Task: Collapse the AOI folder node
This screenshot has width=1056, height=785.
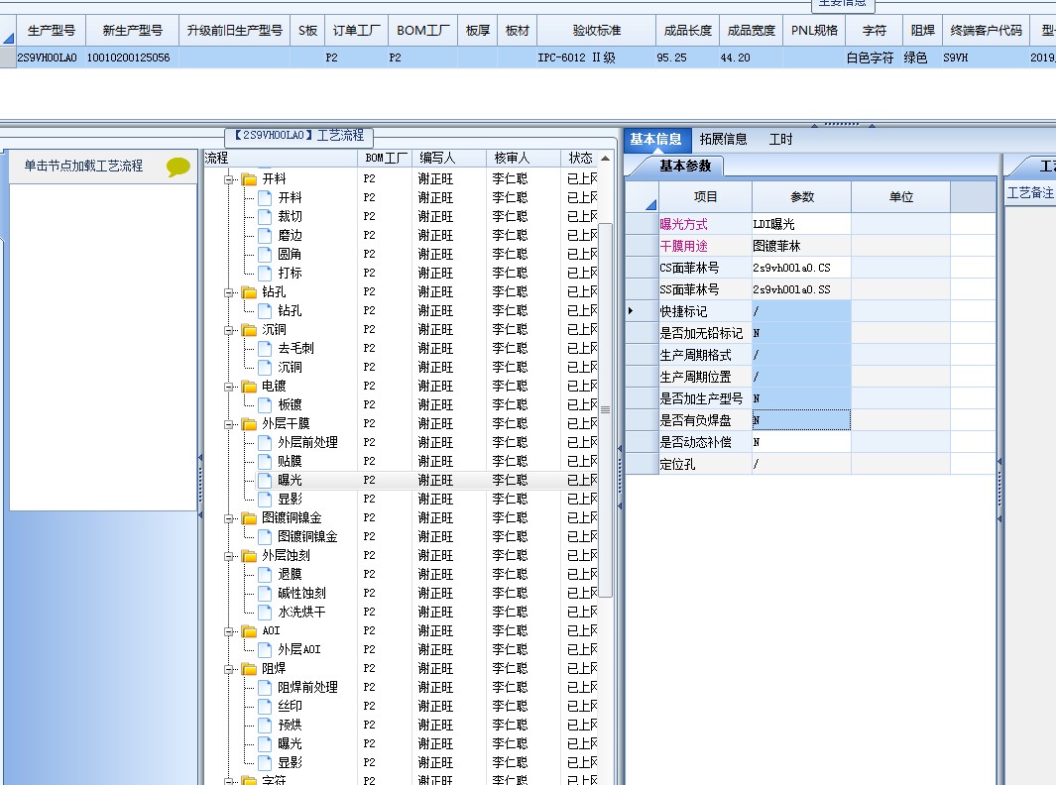Action: click(x=229, y=631)
